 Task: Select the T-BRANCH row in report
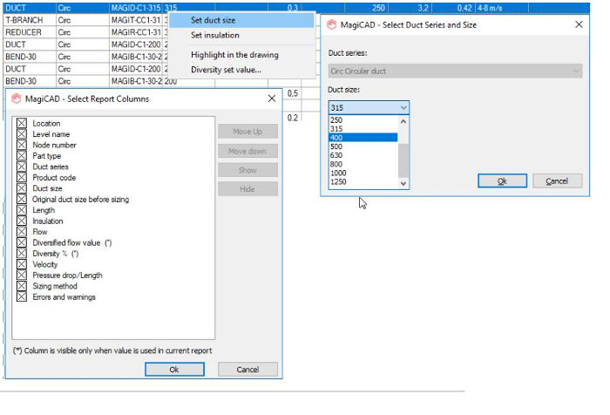(86, 20)
